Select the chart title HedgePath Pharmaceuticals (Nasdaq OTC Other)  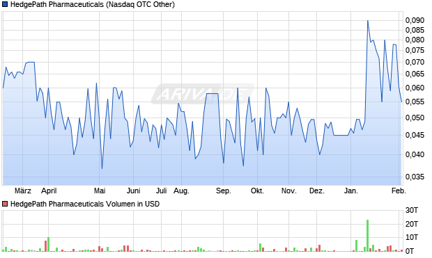93,5
